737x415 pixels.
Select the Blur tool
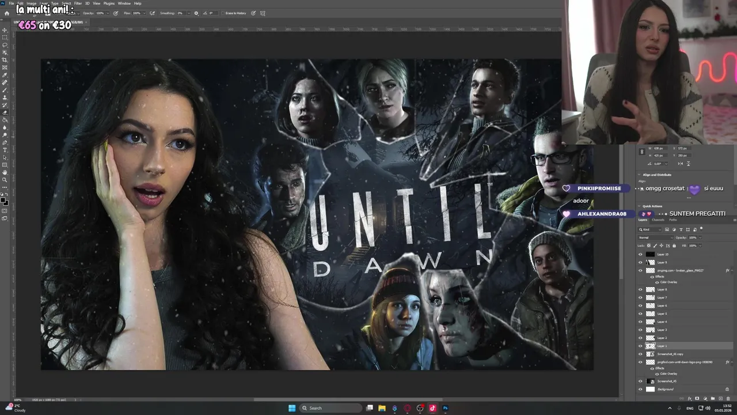pyautogui.click(x=5, y=127)
